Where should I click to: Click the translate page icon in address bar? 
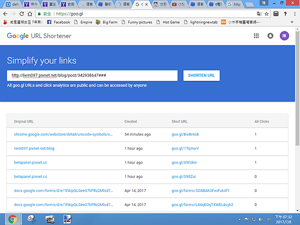259,14
